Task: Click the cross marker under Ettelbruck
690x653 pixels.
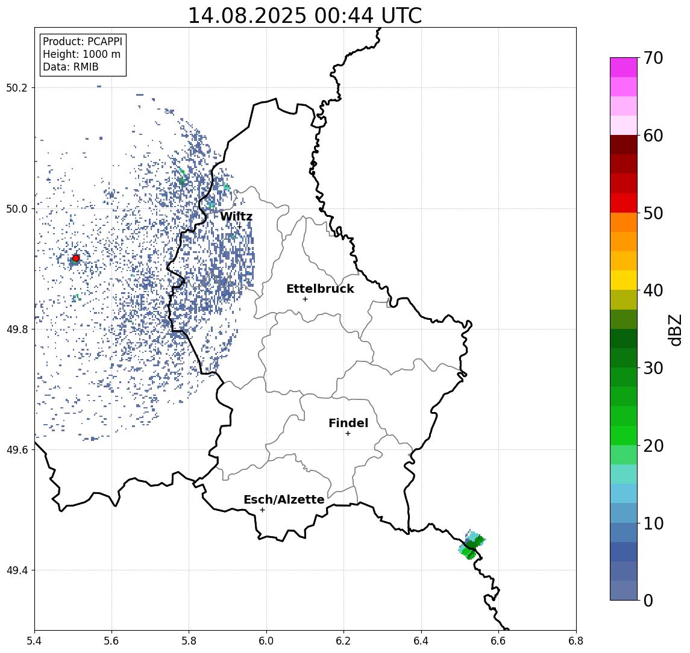Action: coord(305,299)
